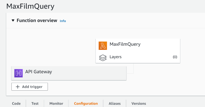Select the MaxFilmQuery function box title
The width and height of the screenshot is (205, 107).
click(125, 44)
